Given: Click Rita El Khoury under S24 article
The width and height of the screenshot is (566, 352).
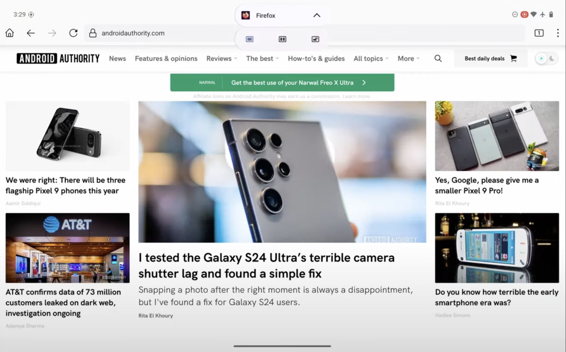Looking at the screenshot, I should 156,316.
